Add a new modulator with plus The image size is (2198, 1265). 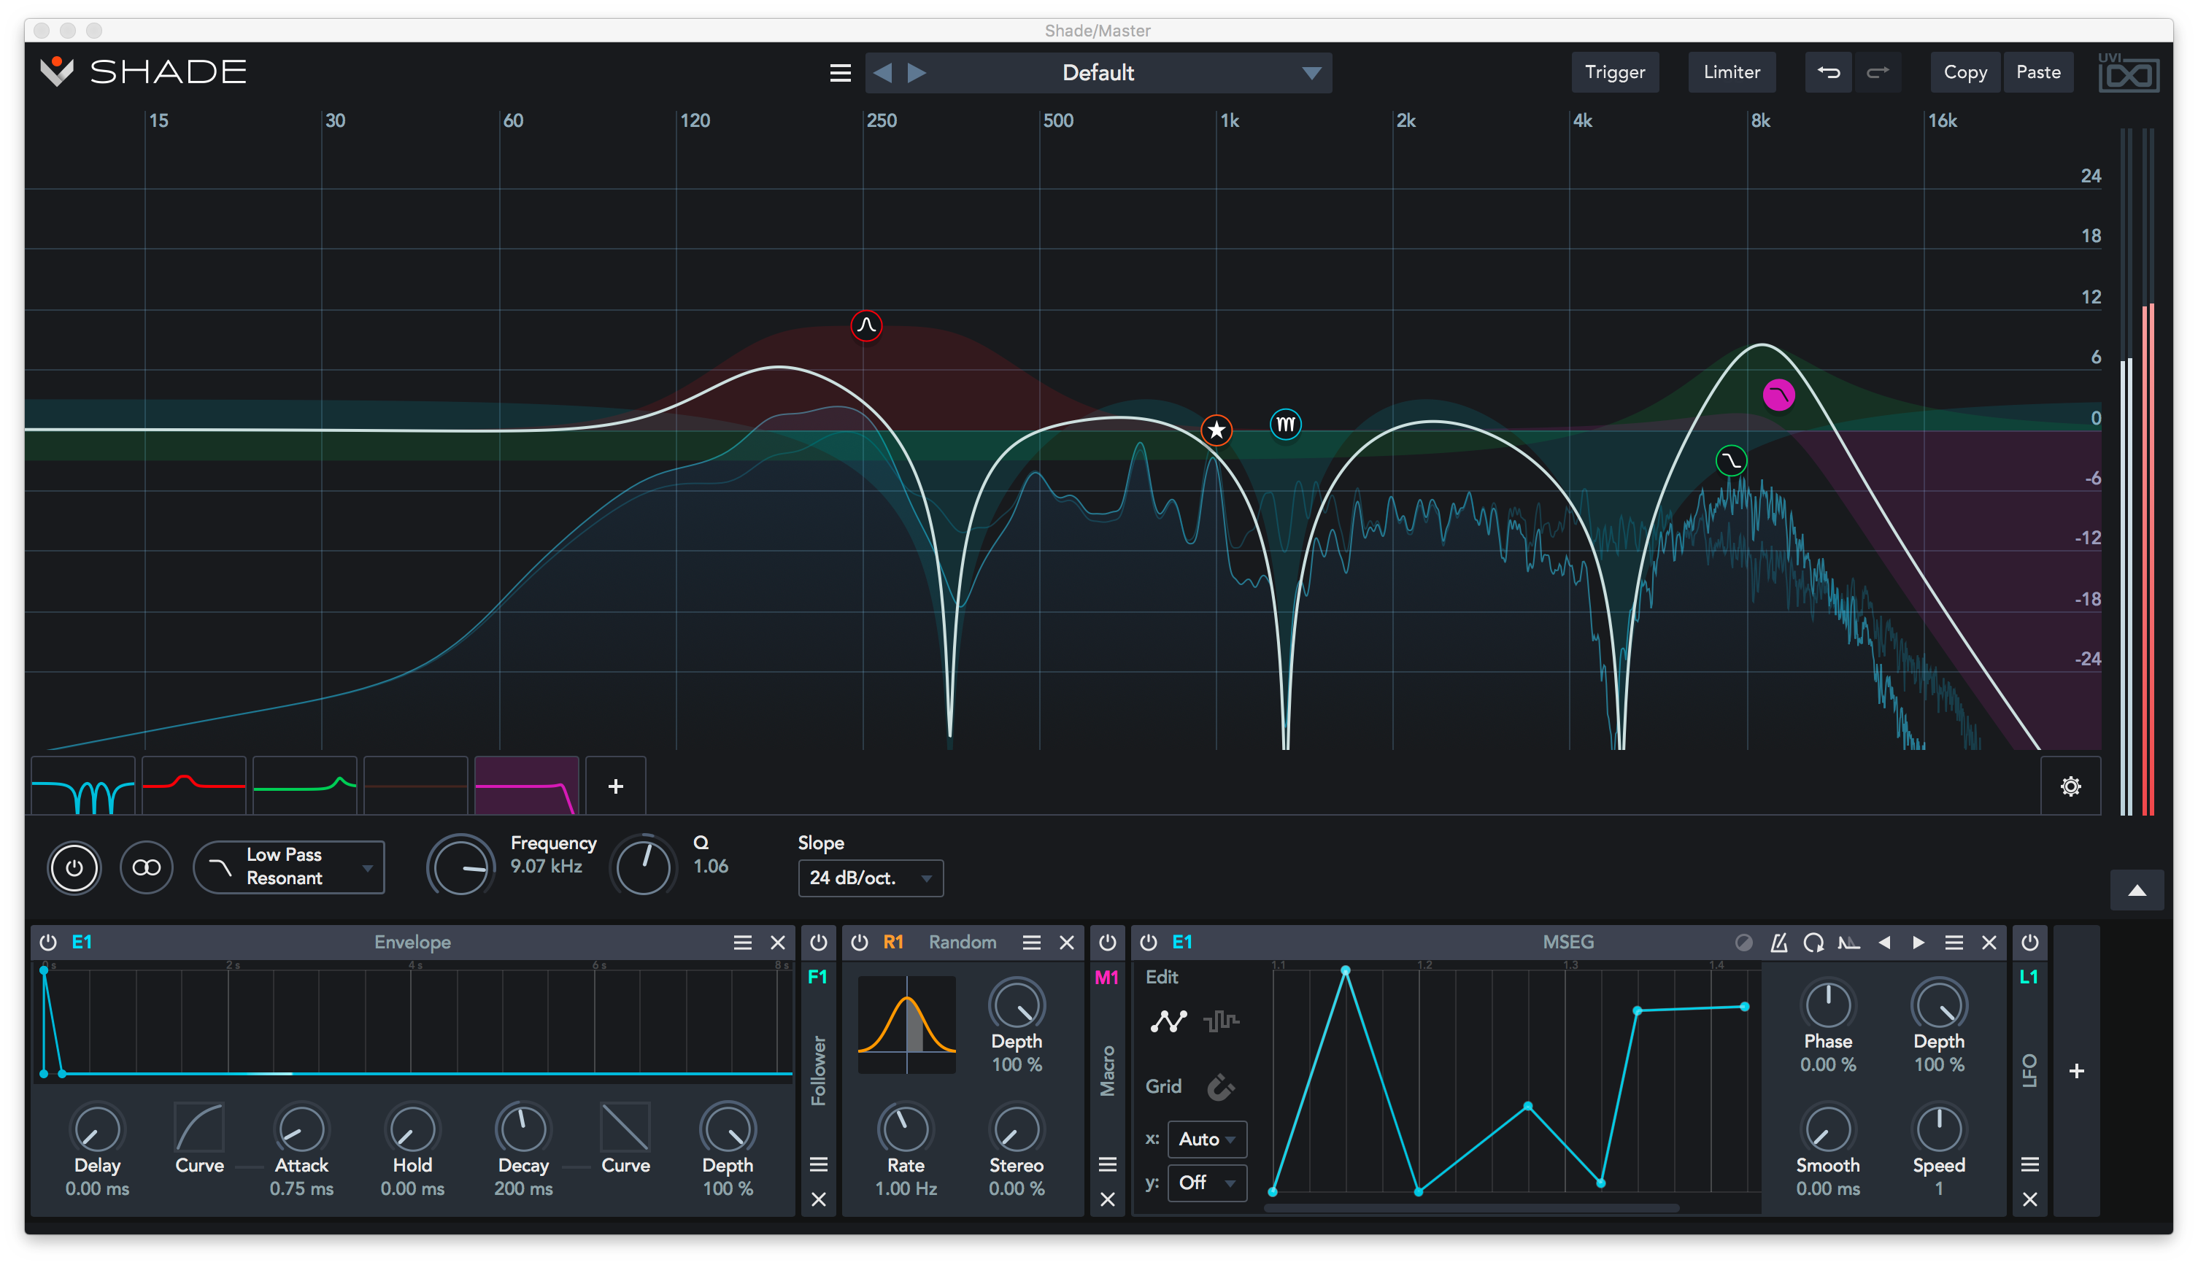[2076, 1070]
